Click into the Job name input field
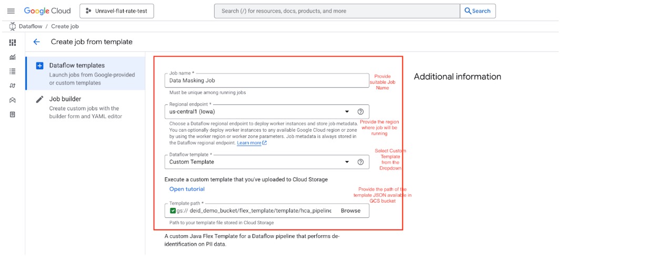Viewport: 646px width, 274px height. pyautogui.click(x=266, y=81)
